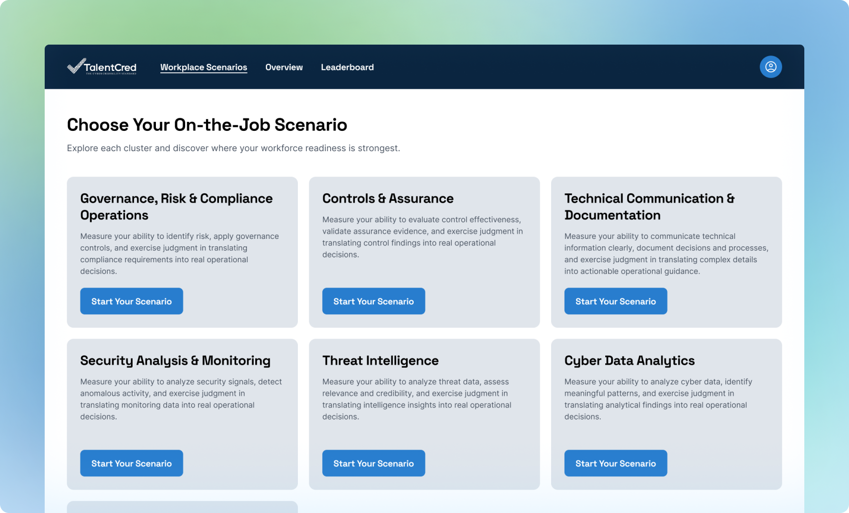Switch to the Overview tab
The width and height of the screenshot is (849, 513).
point(284,67)
